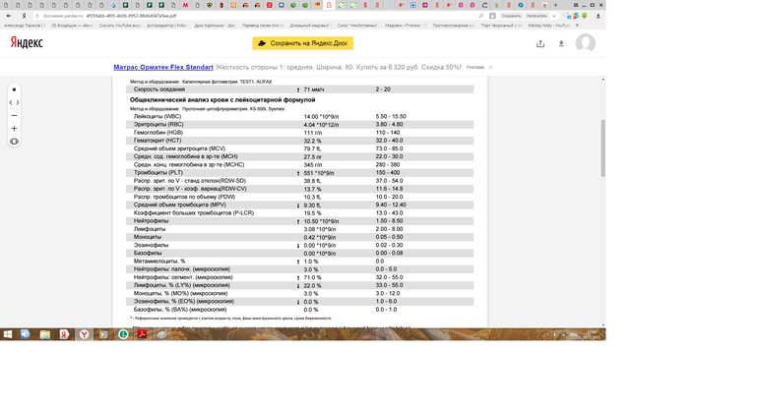758x410 pixels.
Task: Toggle fit-to-width page view arrows
Action: pyautogui.click(x=14, y=102)
